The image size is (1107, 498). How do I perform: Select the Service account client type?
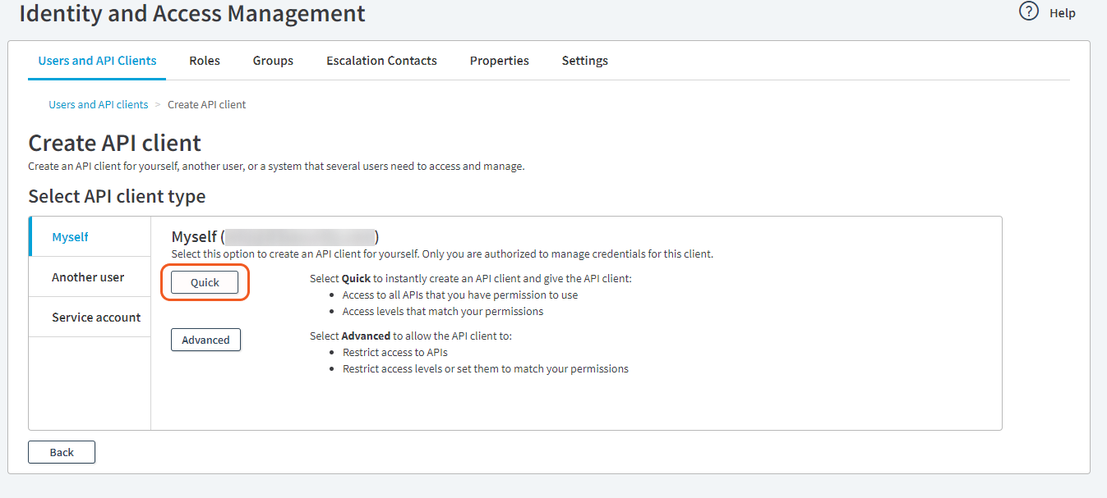coord(96,318)
